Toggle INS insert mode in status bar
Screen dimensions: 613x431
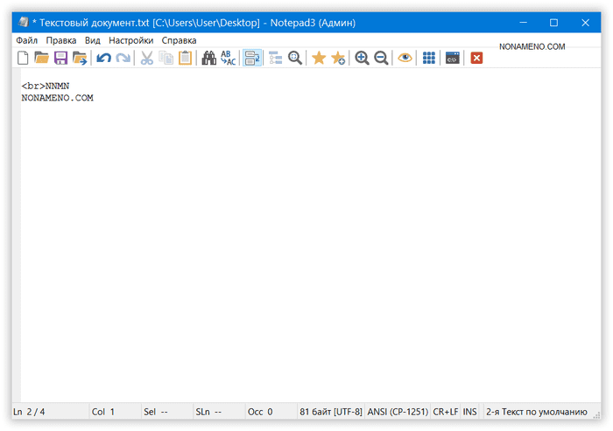[x=470, y=411]
